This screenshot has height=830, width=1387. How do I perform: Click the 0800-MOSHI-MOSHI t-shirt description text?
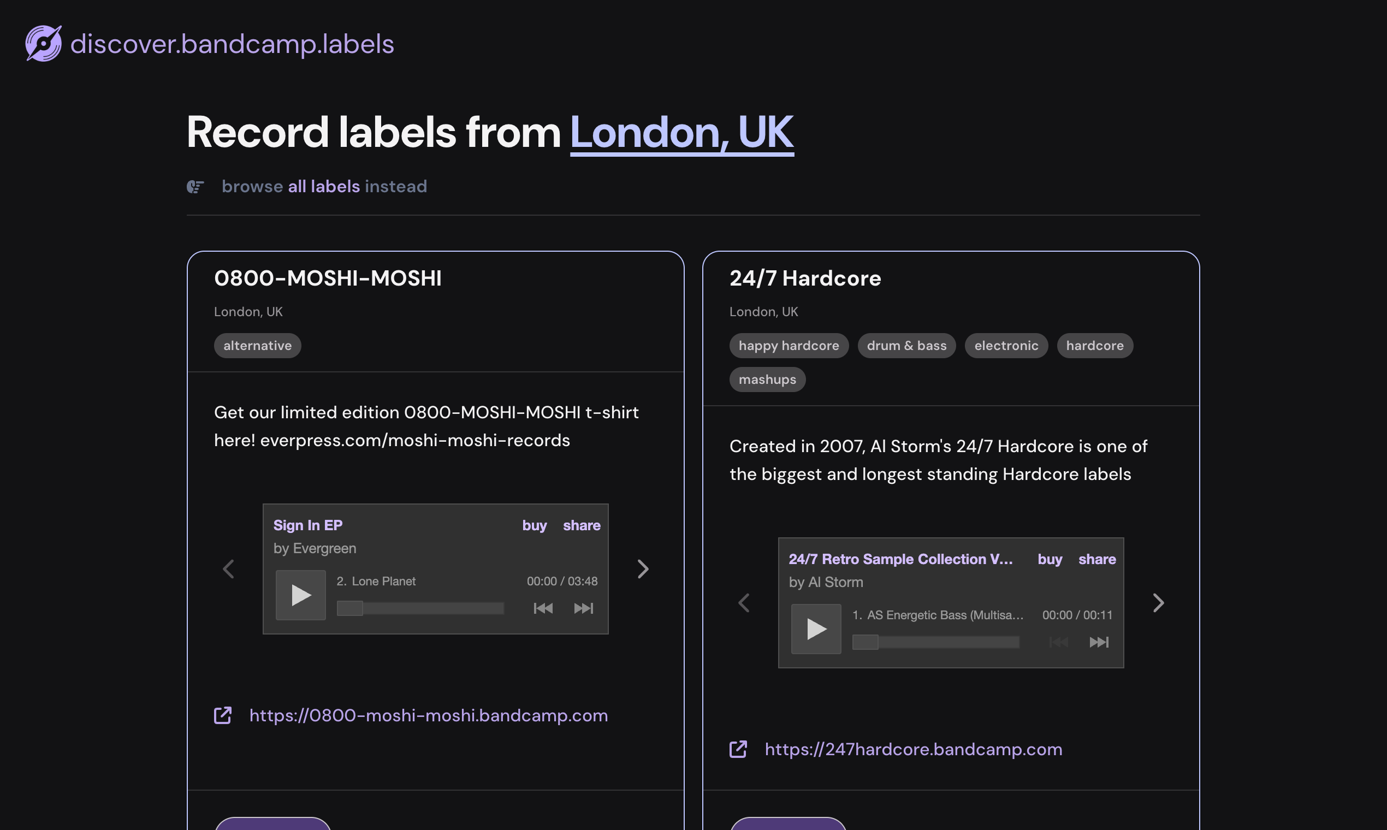[426, 426]
